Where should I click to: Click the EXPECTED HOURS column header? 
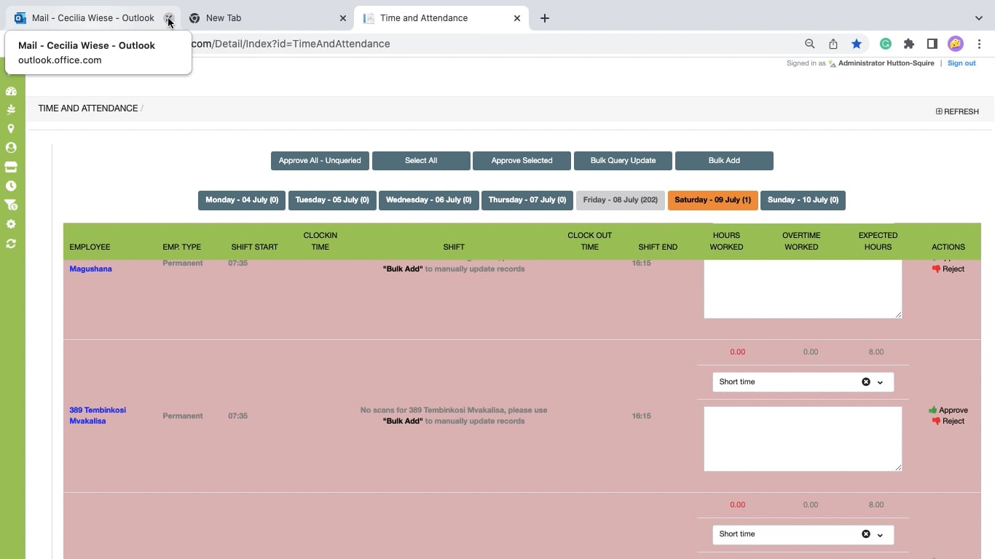pos(878,242)
